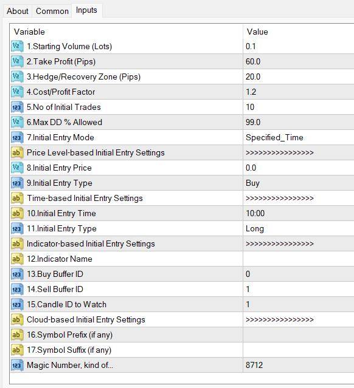Click the icon beside Magic Number, kind of...
Image resolution: width=354 pixels, height=388 pixels.
17,365
